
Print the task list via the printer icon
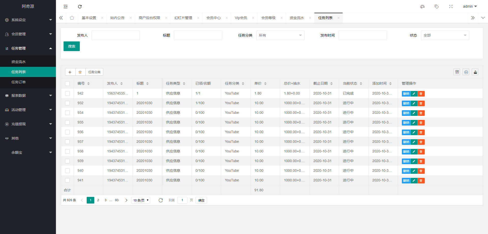click(466, 72)
